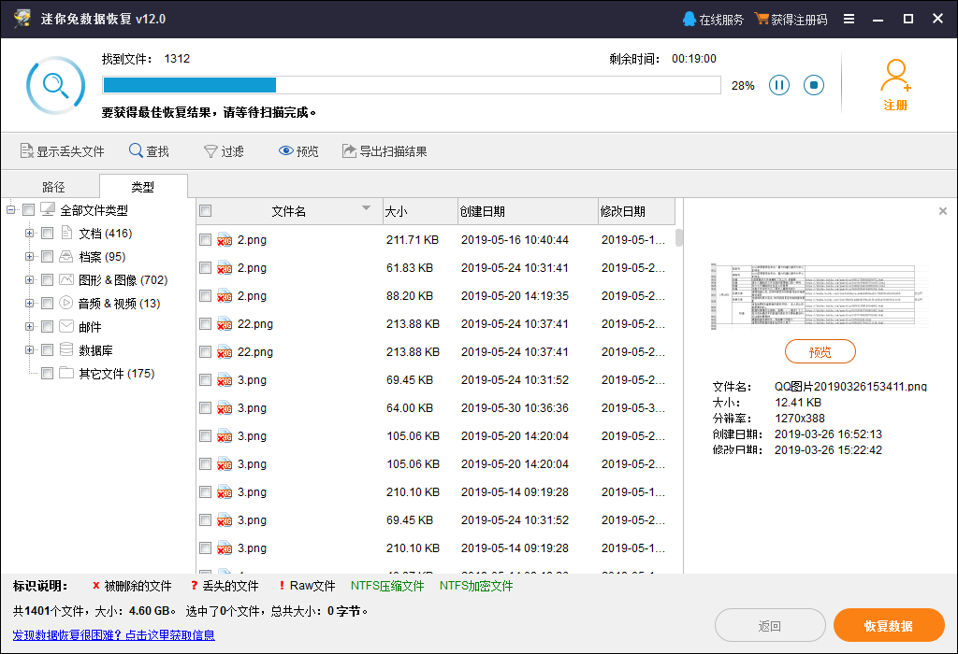Open the data recovery help link
958x654 pixels.
click(x=113, y=635)
